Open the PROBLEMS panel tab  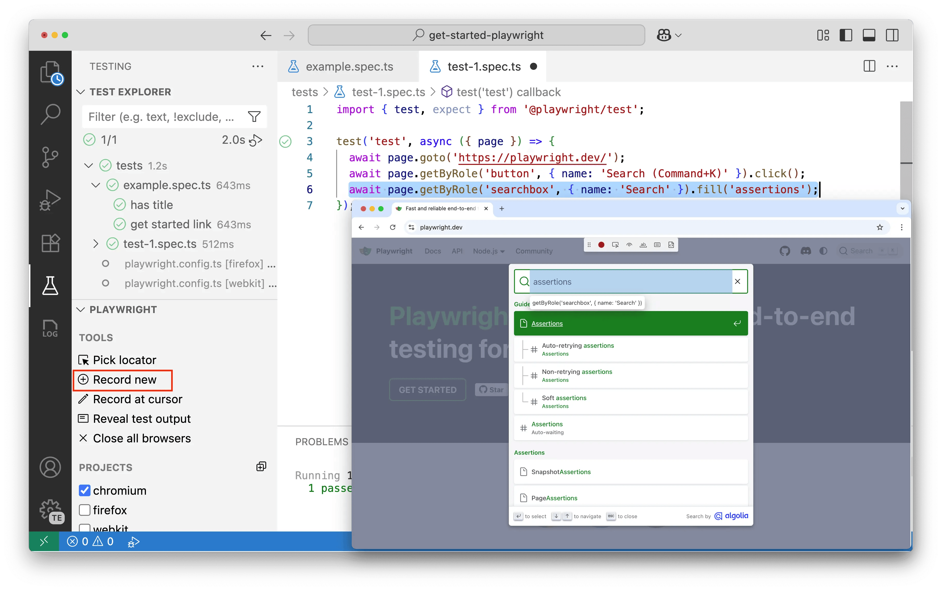click(321, 442)
